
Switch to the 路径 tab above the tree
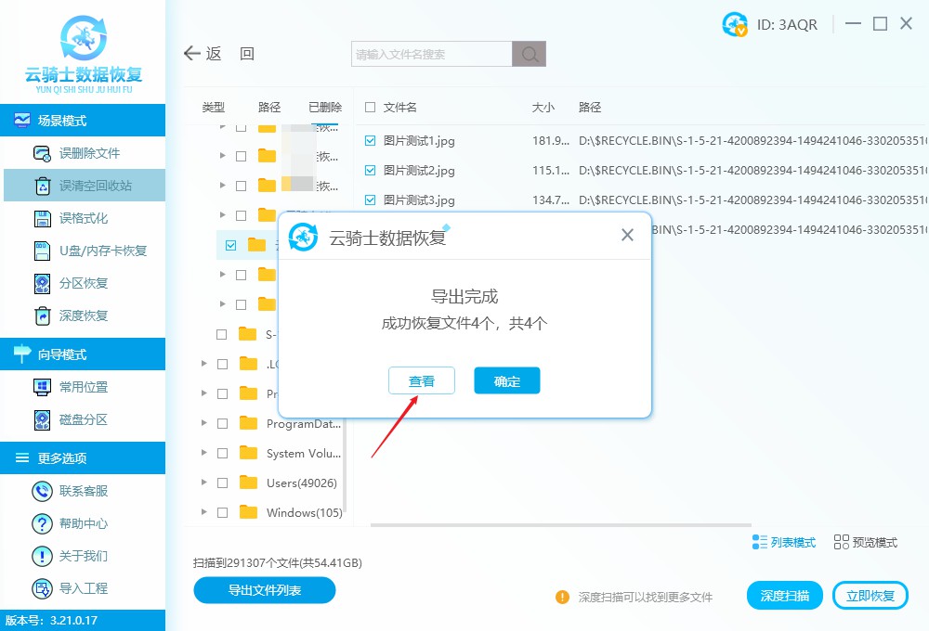(x=269, y=107)
